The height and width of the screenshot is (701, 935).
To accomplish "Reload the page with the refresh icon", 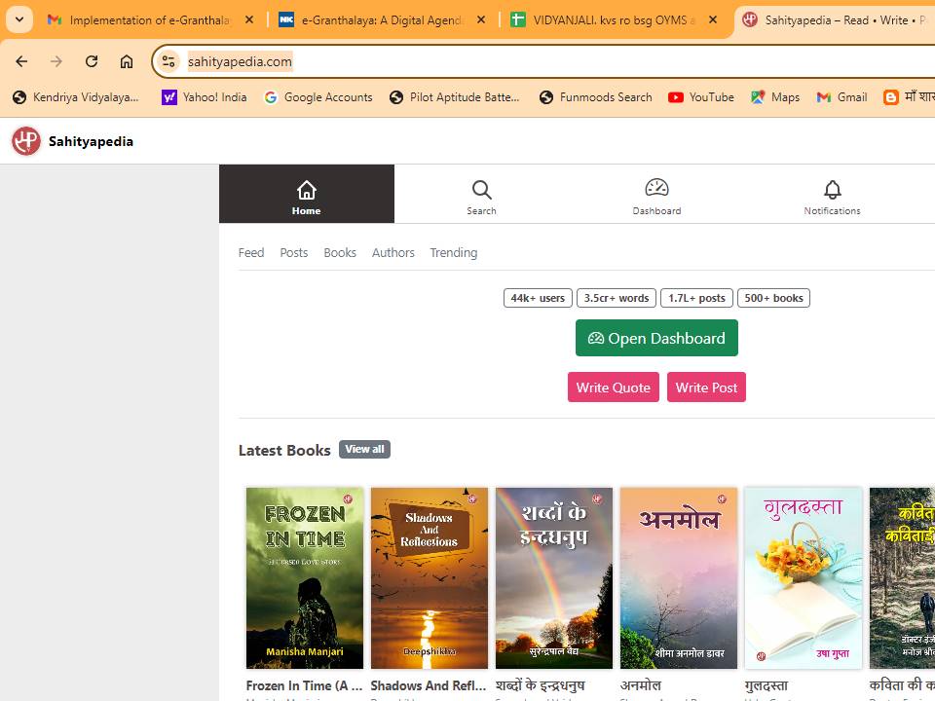I will tap(92, 61).
